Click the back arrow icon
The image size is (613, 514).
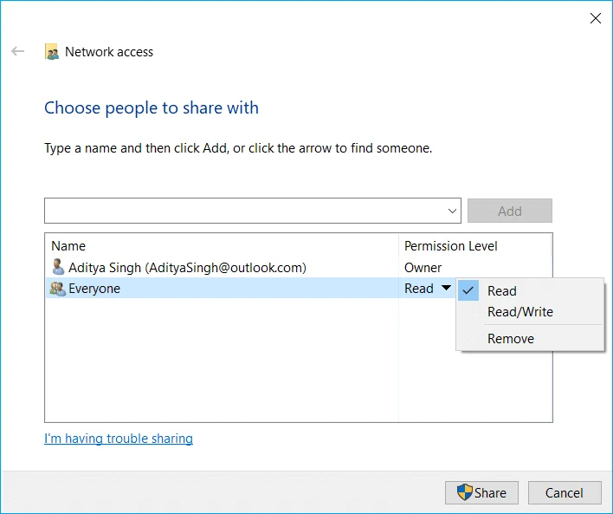[x=17, y=51]
